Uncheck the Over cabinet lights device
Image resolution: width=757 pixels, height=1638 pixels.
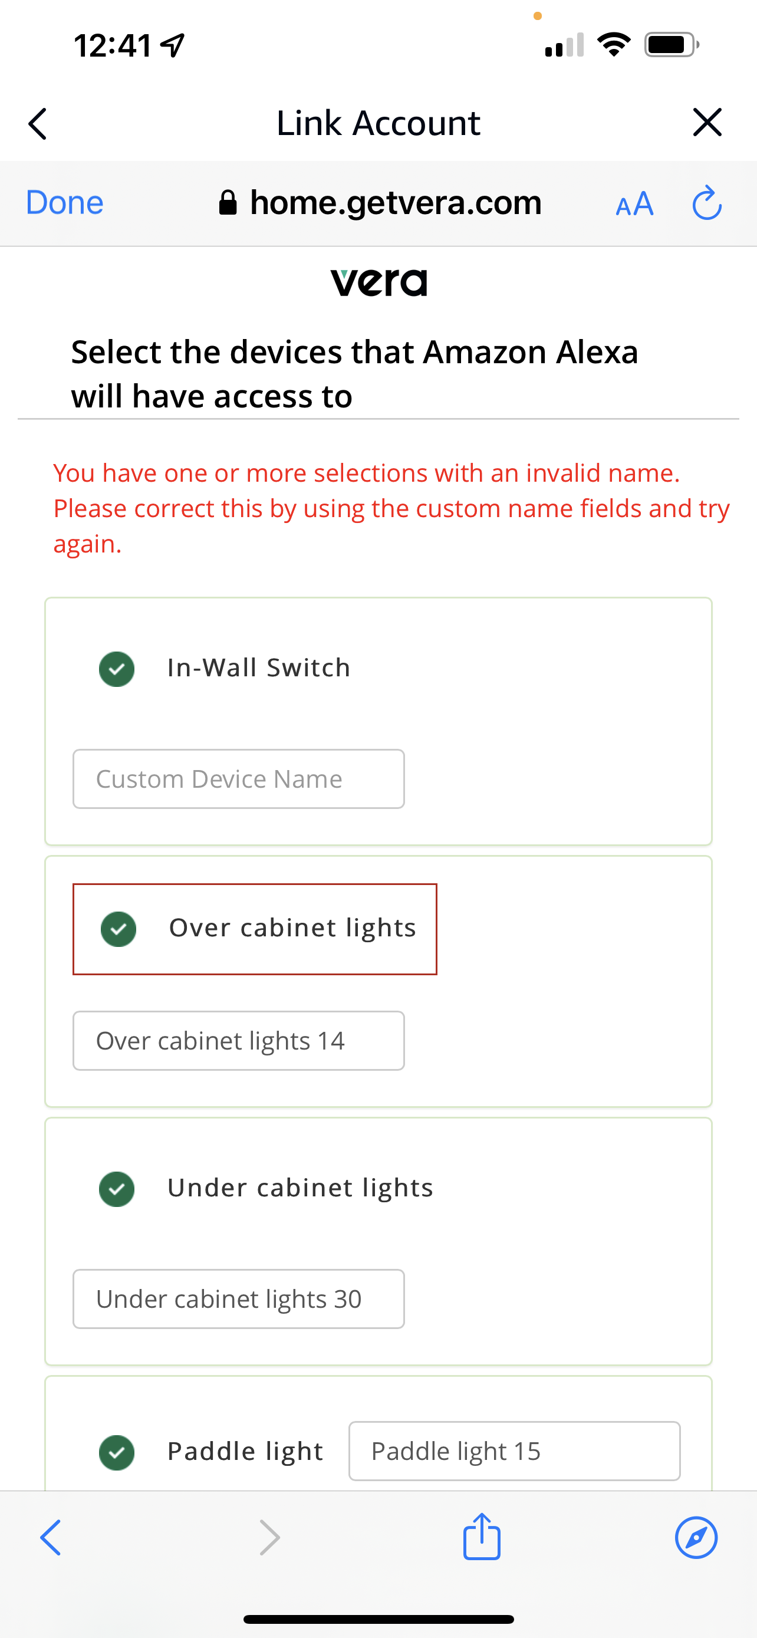[119, 929]
